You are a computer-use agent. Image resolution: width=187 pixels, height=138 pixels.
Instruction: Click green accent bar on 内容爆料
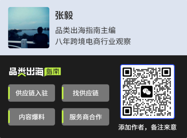(9, 117)
